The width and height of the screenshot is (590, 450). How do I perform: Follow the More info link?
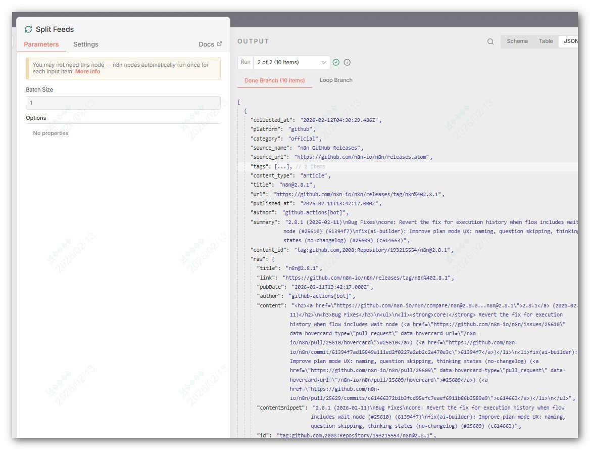(88, 72)
